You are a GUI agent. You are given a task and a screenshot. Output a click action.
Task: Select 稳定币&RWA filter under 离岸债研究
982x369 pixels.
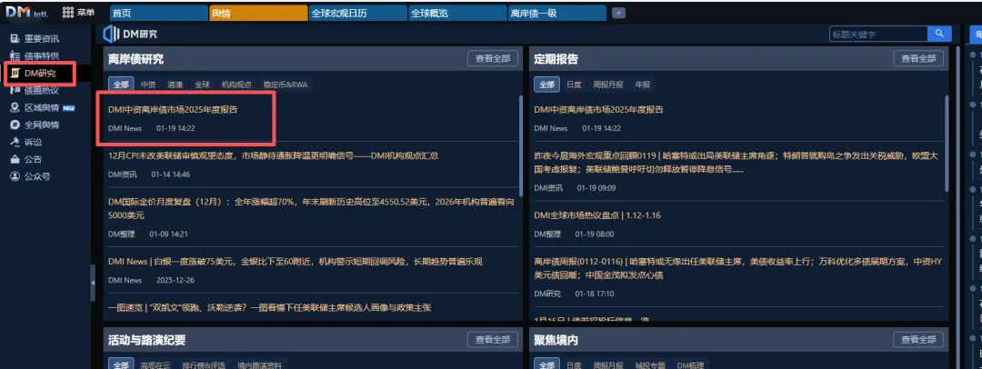286,85
